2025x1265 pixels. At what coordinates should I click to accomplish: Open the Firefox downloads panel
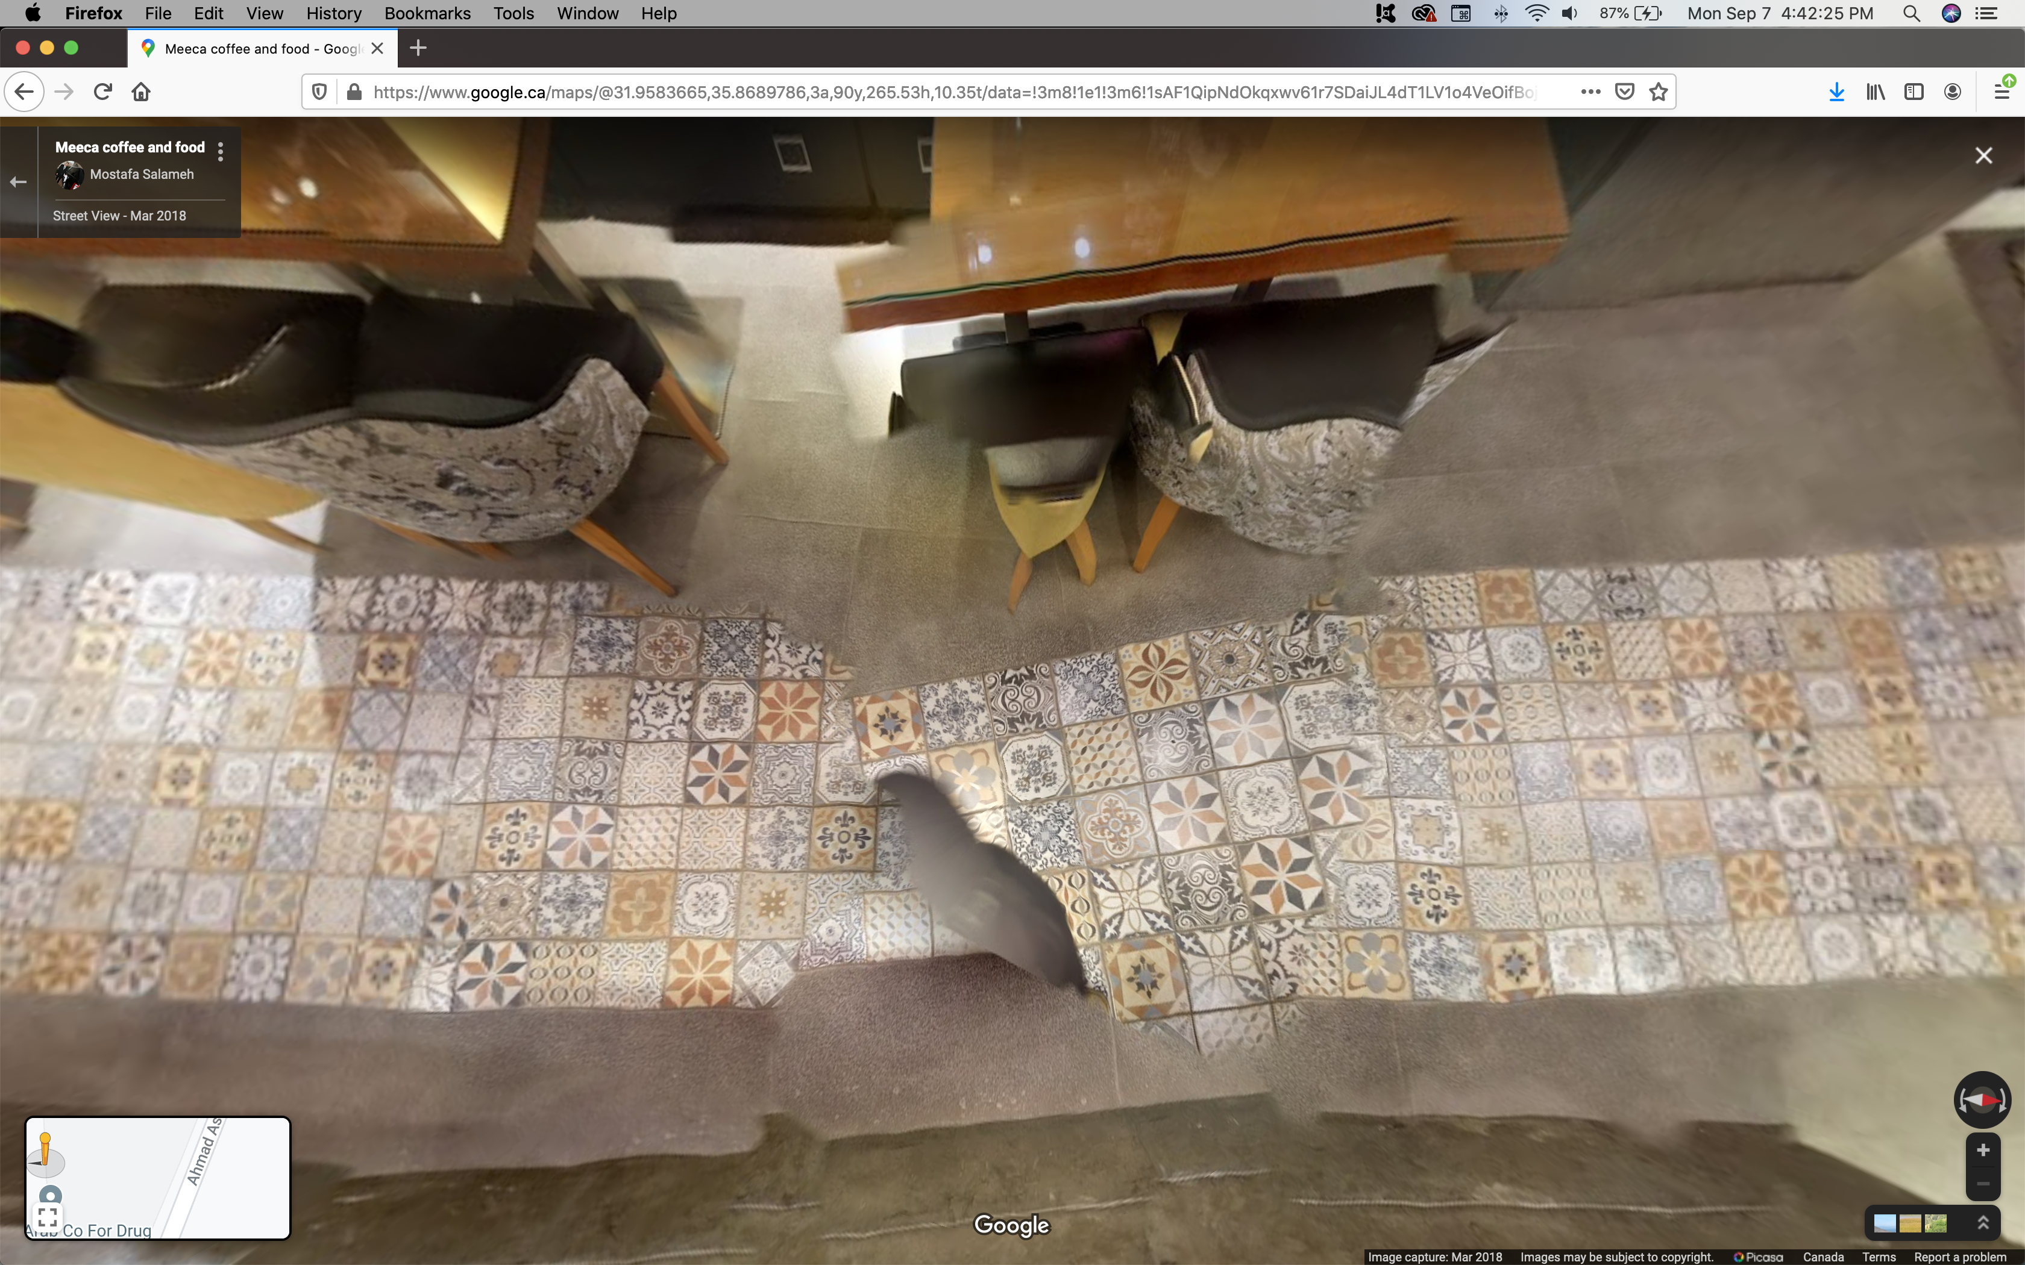tap(1836, 92)
